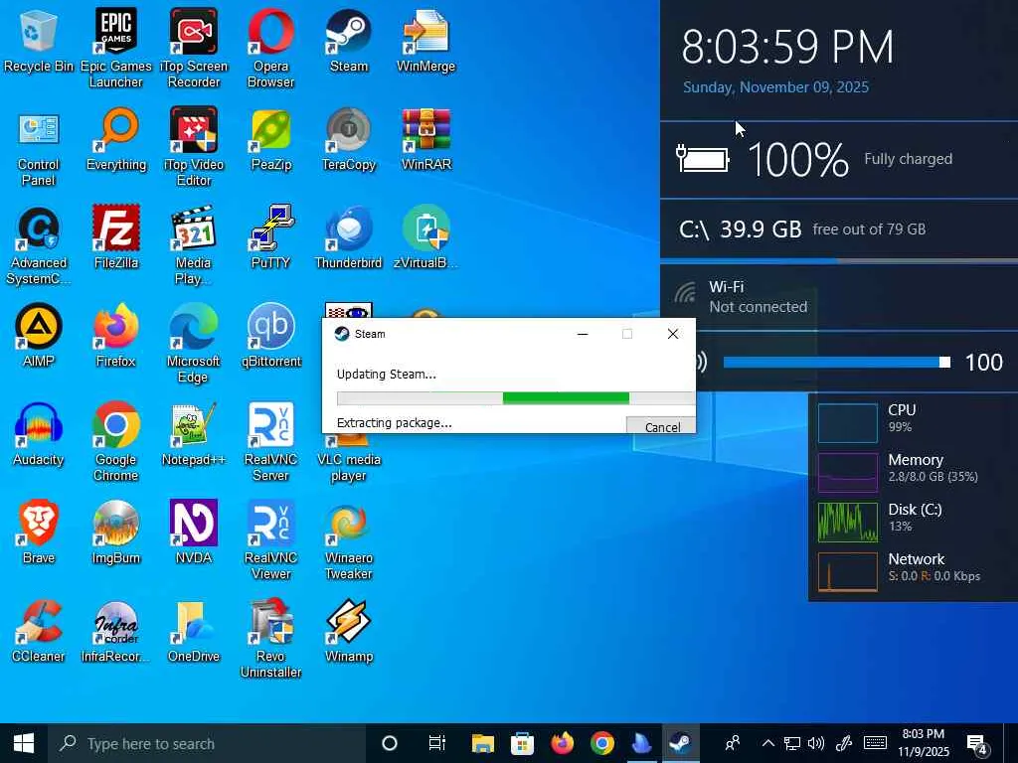The height and width of the screenshot is (763, 1018).
Task: Show hidden system tray icons
Action: tap(768, 743)
